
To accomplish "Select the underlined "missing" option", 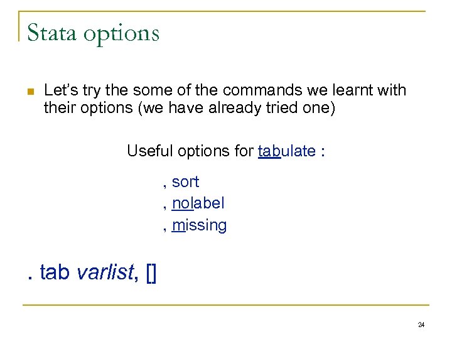I will (199, 225).
